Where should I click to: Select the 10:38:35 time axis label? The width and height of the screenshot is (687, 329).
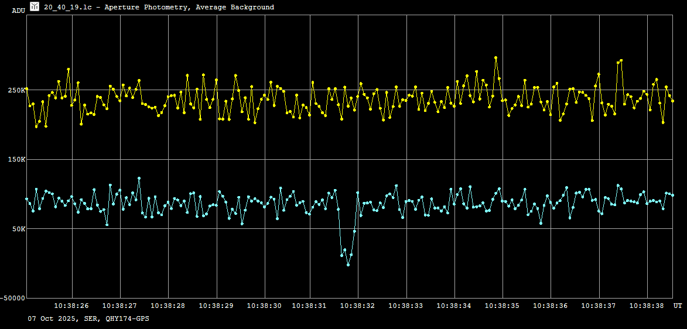[502, 306]
